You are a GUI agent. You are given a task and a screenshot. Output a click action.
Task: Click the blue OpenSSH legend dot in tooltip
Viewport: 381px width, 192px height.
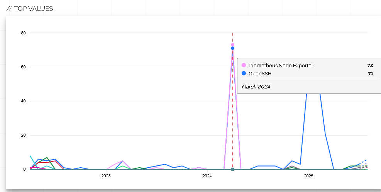click(244, 73)
